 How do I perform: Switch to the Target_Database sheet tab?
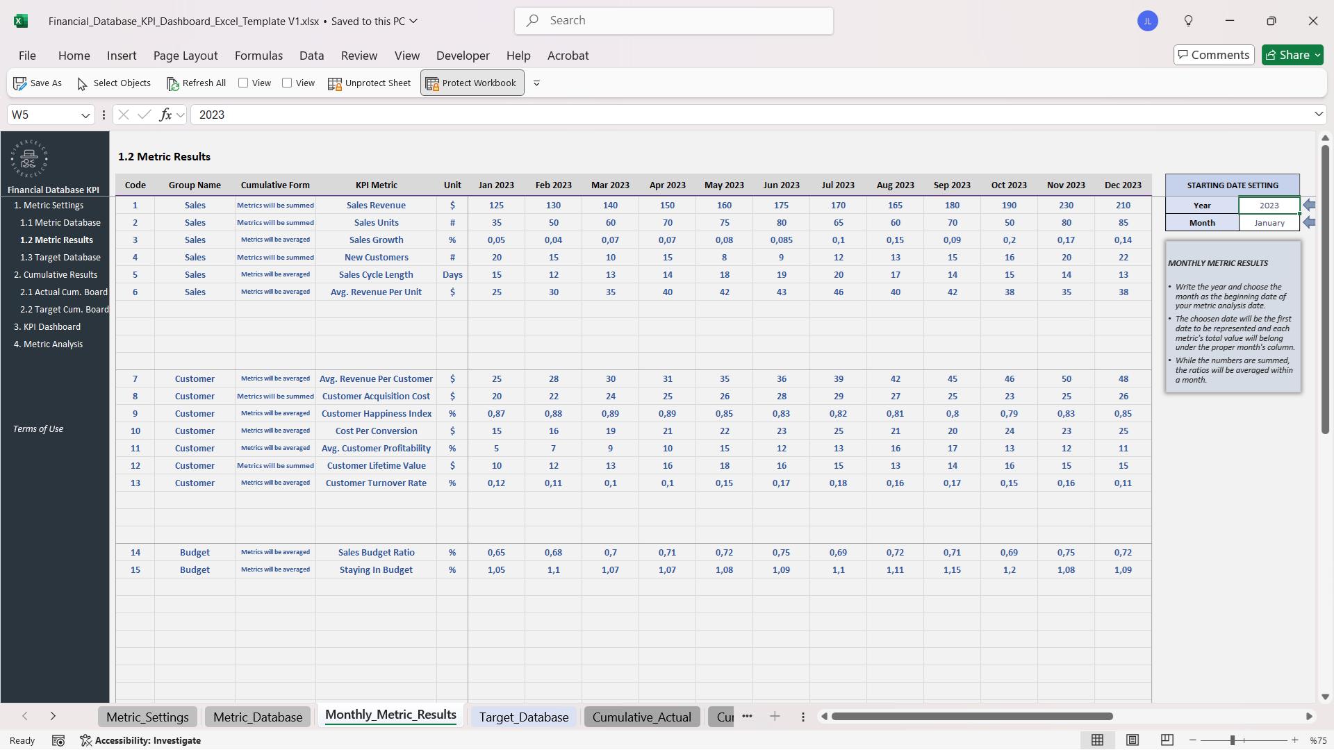pyautogui.click(x=523, y=717)
